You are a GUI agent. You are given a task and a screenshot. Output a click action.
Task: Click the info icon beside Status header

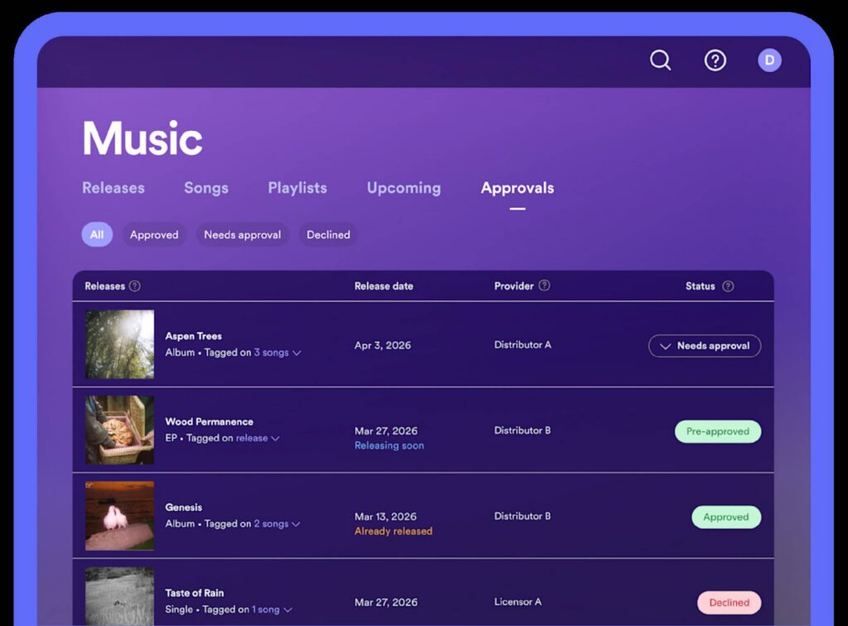click(x=728, y=287)
